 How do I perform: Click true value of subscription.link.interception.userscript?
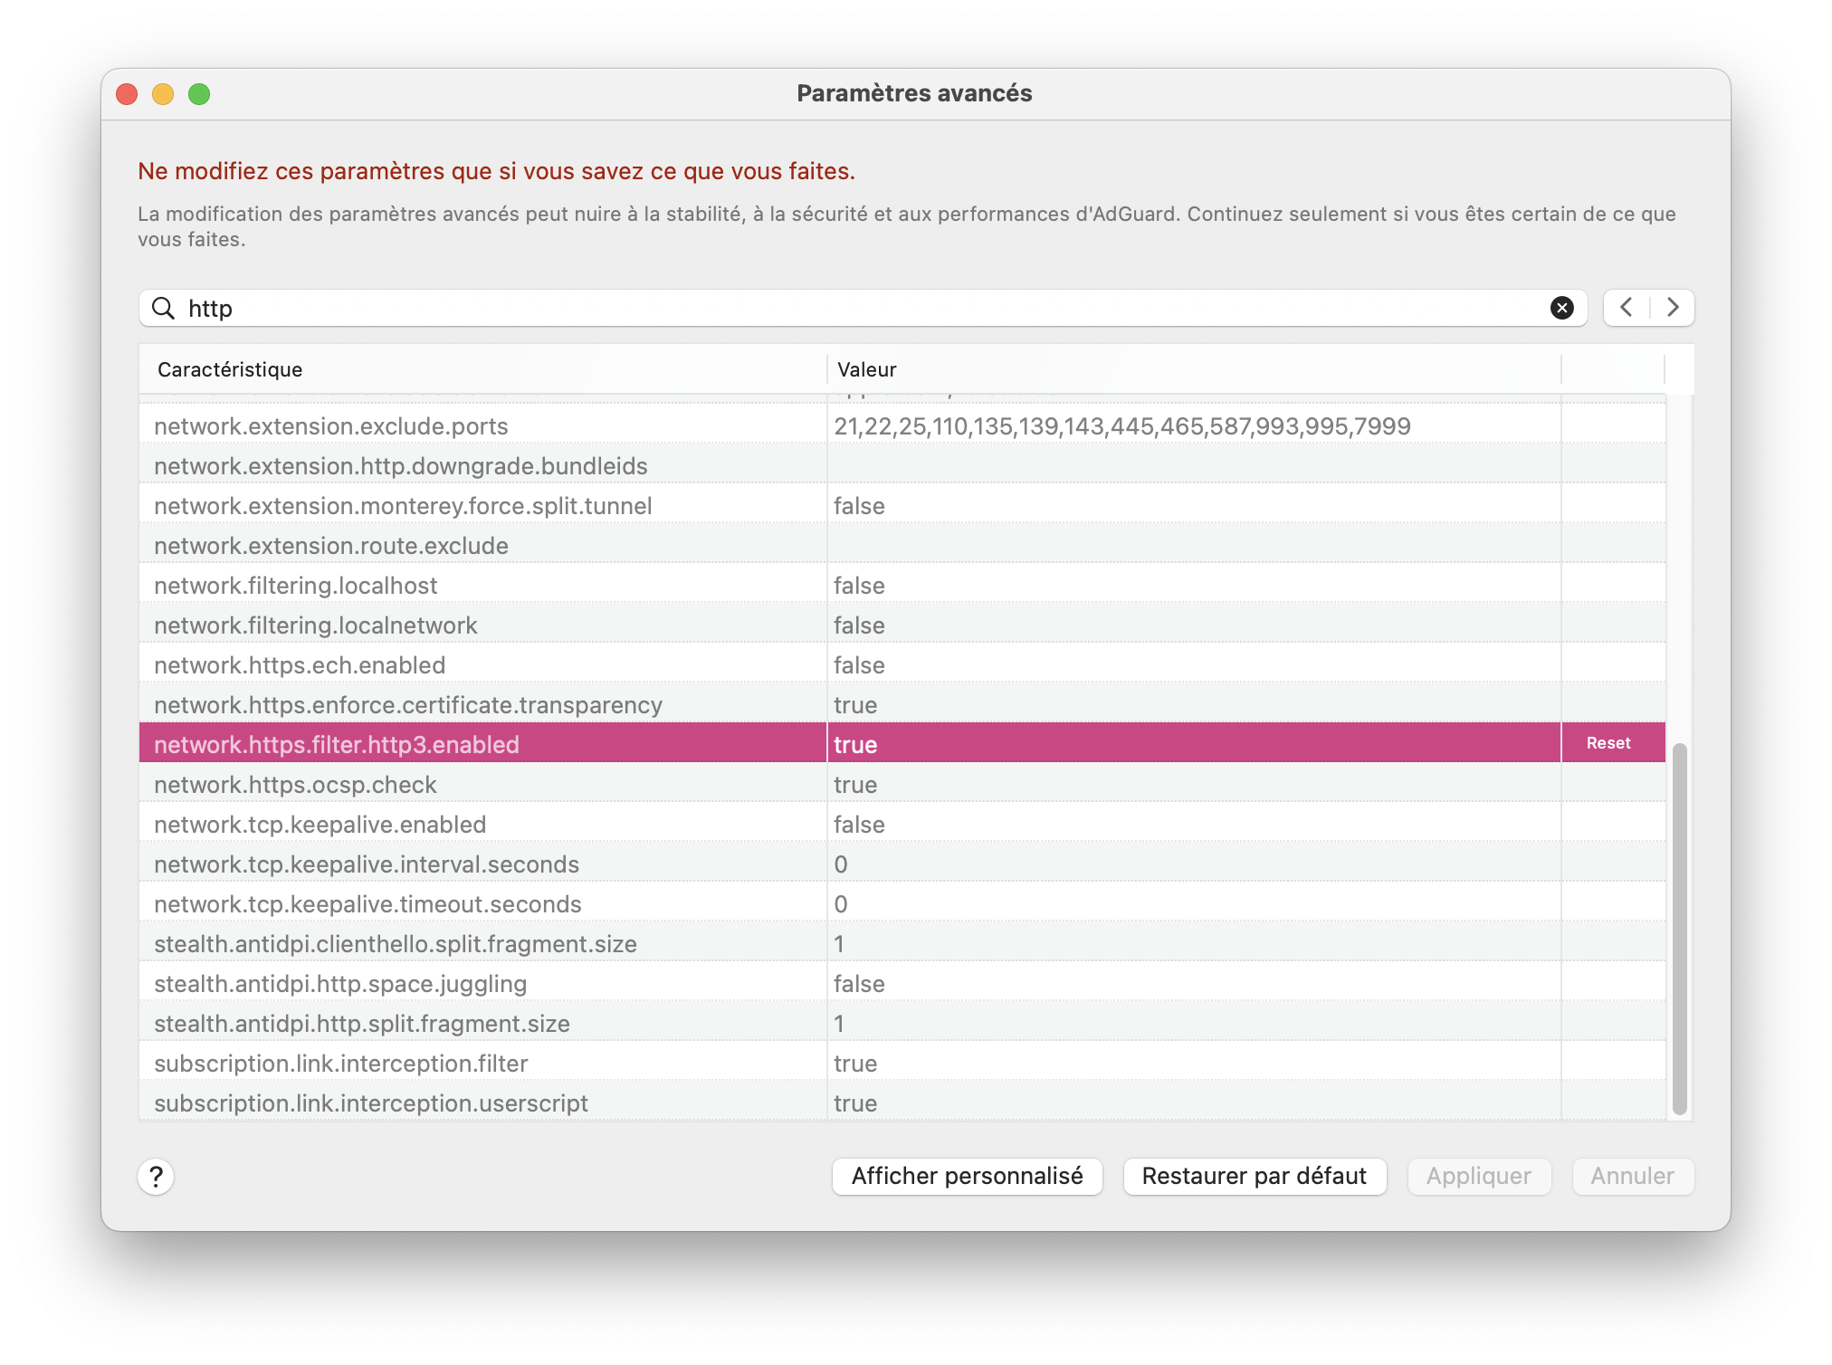click(855, 1103)
